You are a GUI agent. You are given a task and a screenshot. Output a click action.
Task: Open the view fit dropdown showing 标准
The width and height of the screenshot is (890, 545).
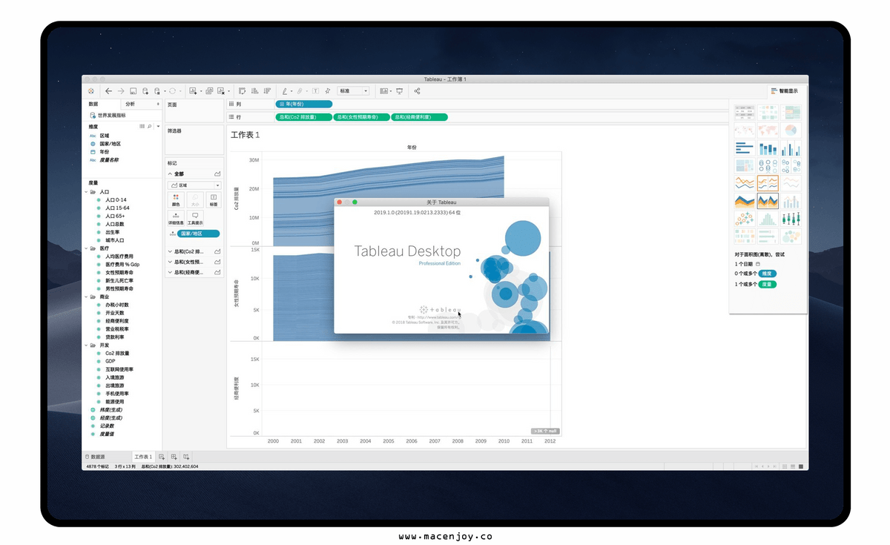click(x=353, y=90)
